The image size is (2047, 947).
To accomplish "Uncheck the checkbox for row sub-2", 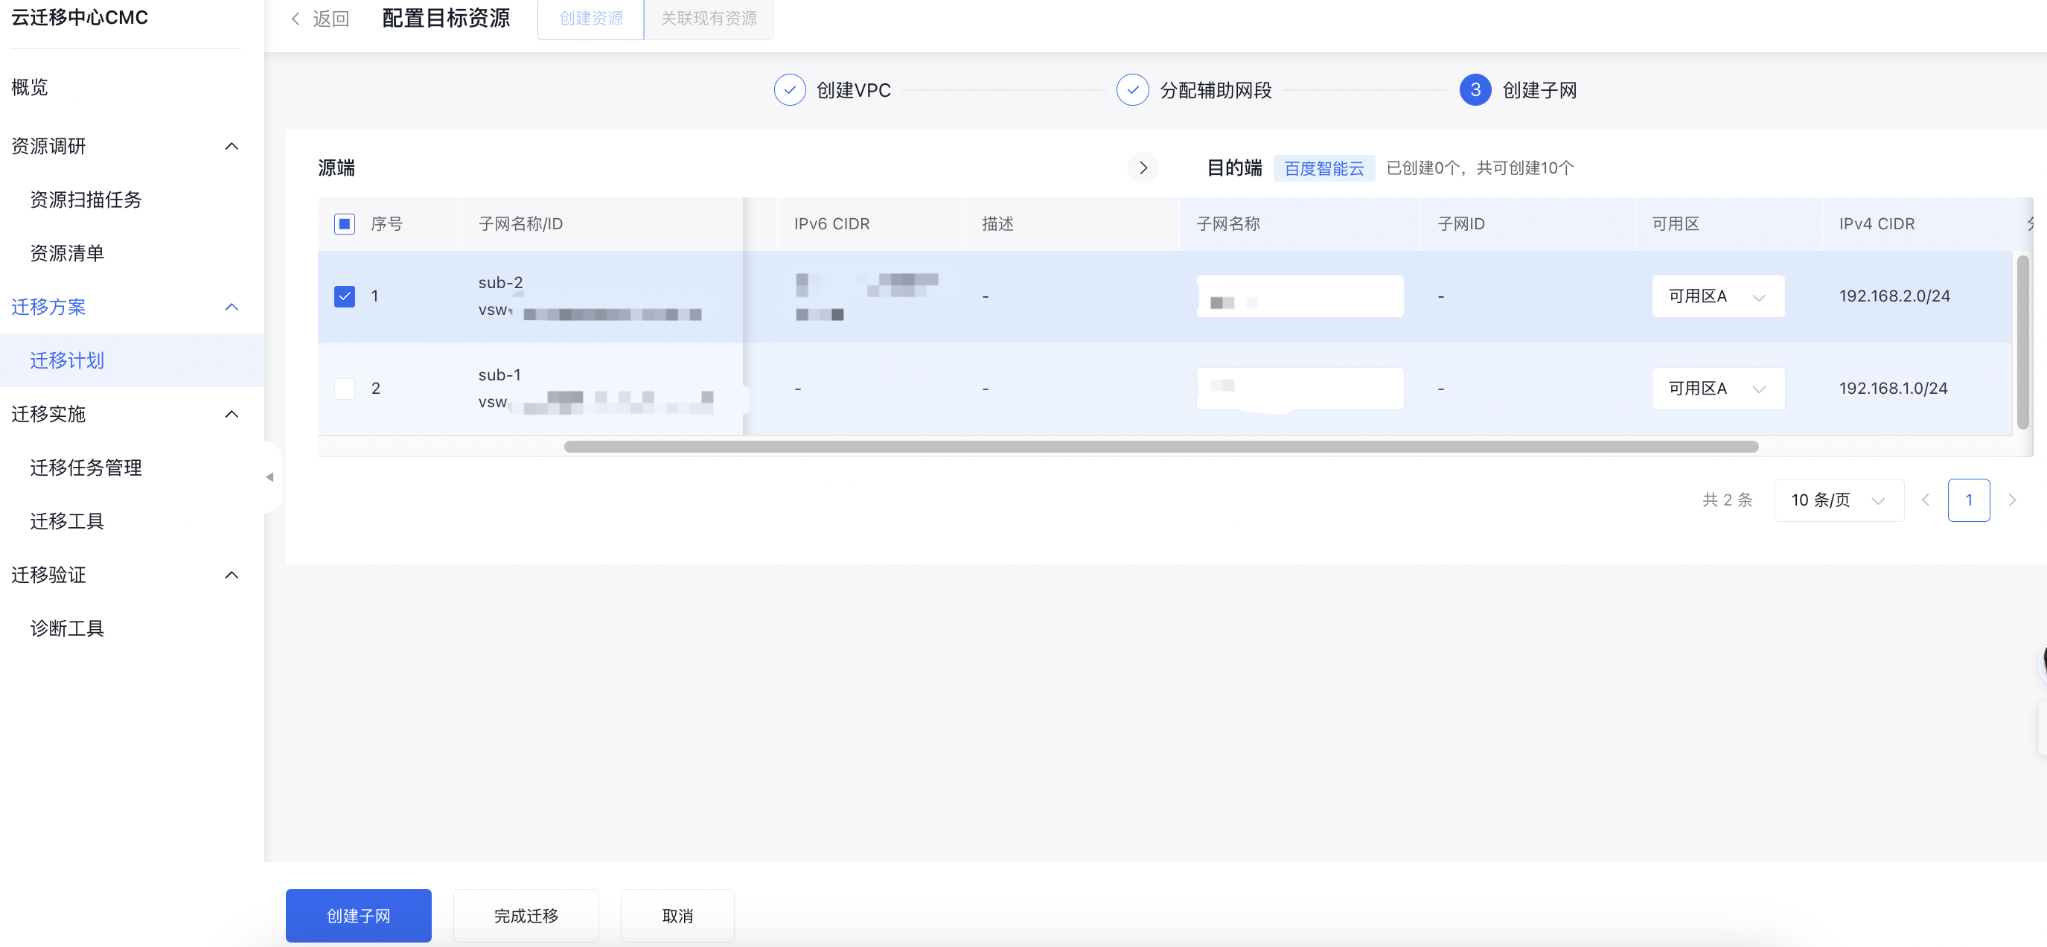I will pyautogui.click(x=344, y=296).
